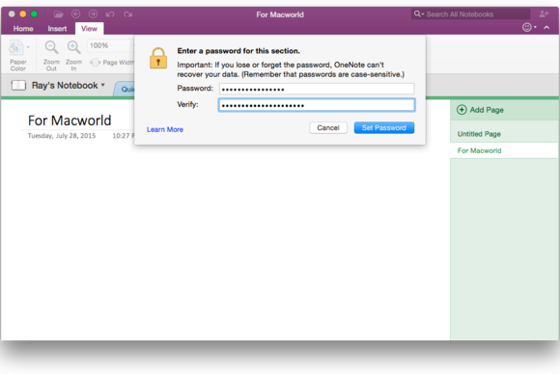Screen dimensions: 560x374
Task: Select the Quick Notes section tab
Action: click(125, 89)
